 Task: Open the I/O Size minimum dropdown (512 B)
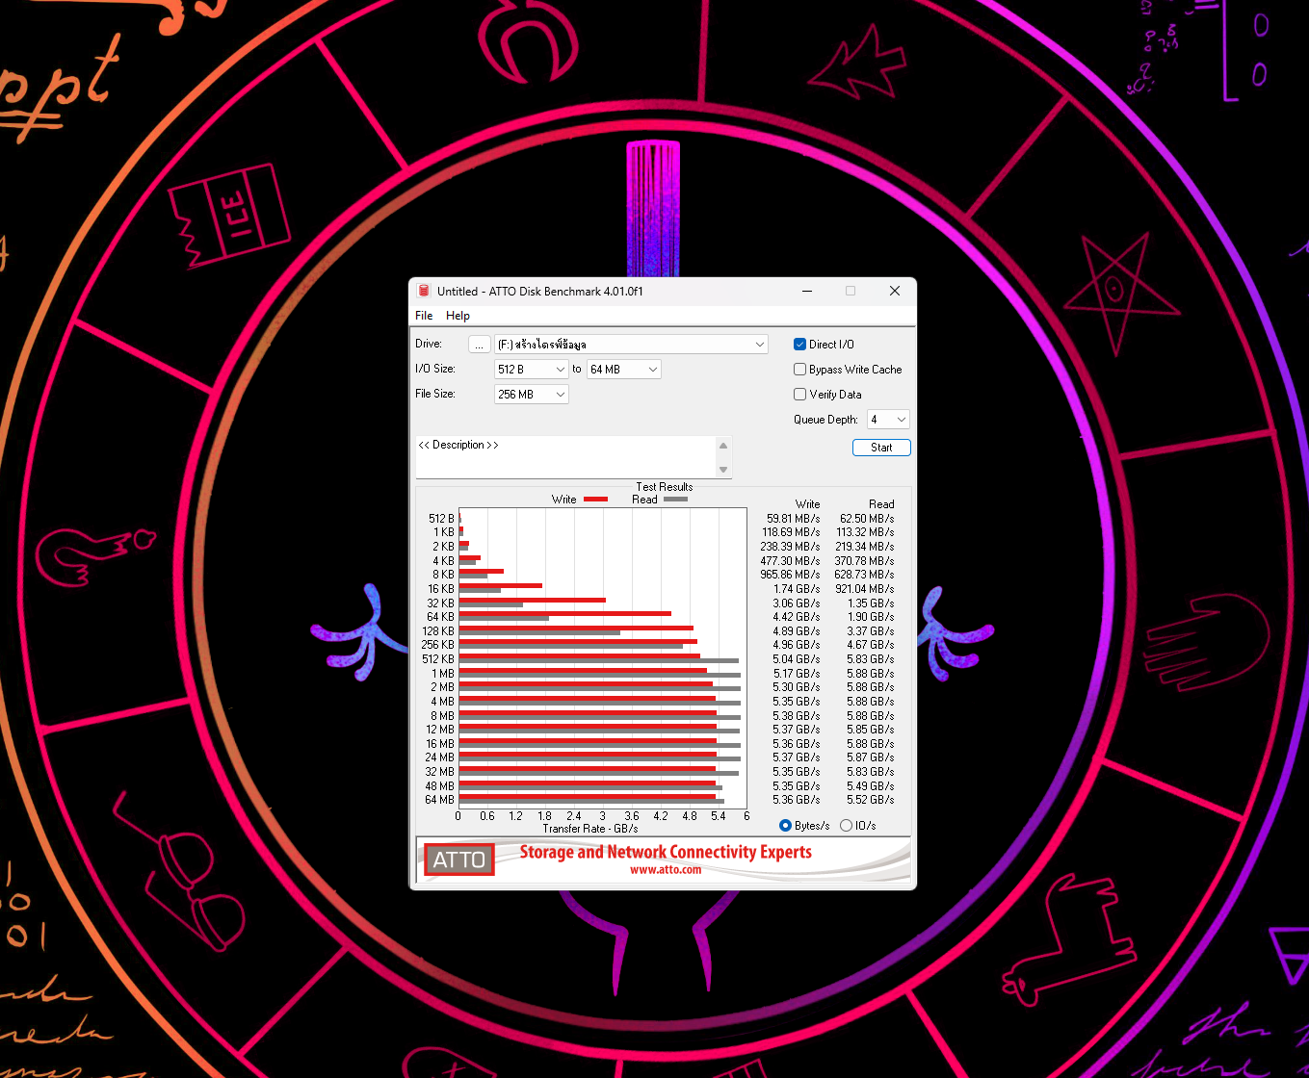[531, 370]
